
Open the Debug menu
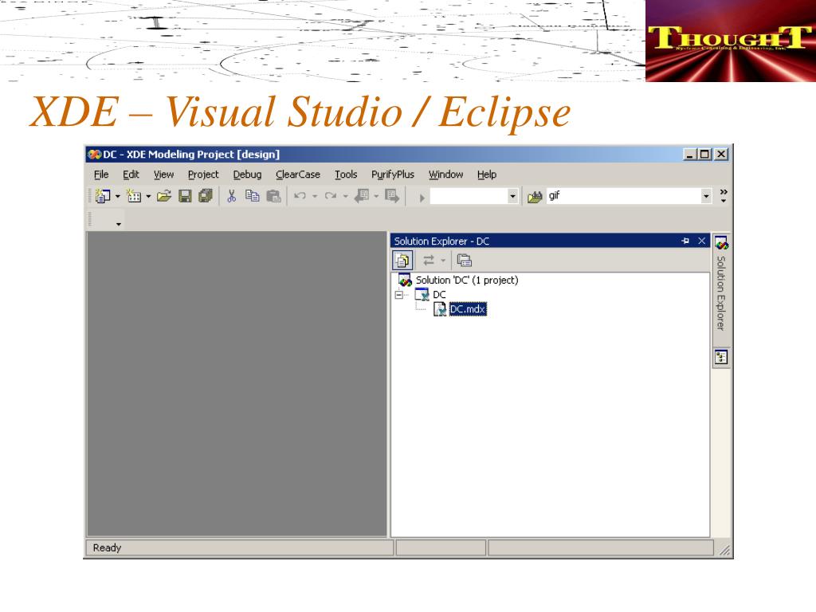point(247,175)
